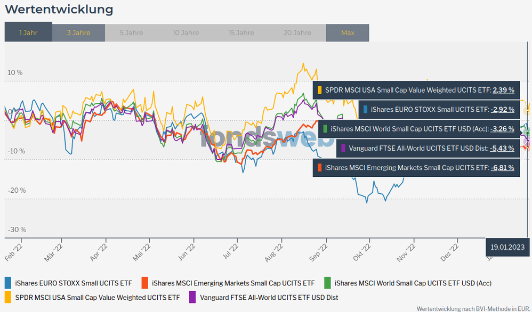This screenshot has width=532, height=312.
Task: Toggle green MSCI World Small Cap legend swatch
Action: pyautogui.click(x=327, y=283)
